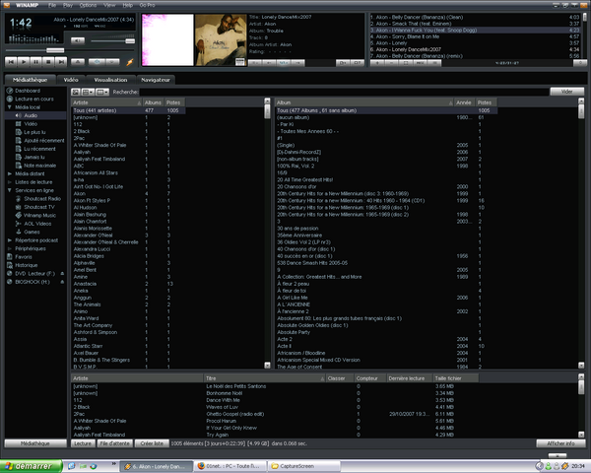Click the Akon album cover thumbnail
The width and height of the screenshot is (591, 473).
(221, 40)
